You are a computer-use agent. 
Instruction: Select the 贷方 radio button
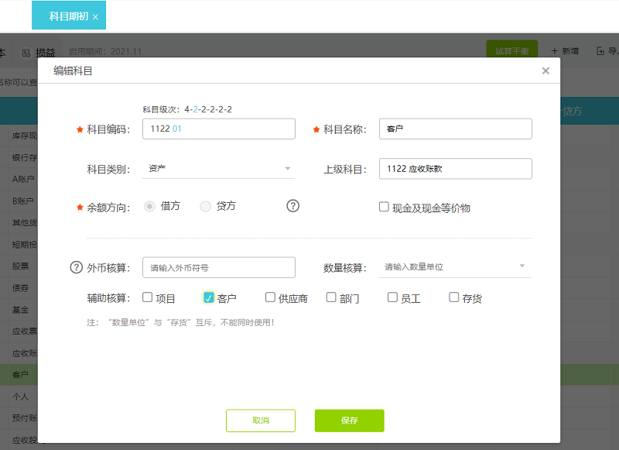pos(206,206)
